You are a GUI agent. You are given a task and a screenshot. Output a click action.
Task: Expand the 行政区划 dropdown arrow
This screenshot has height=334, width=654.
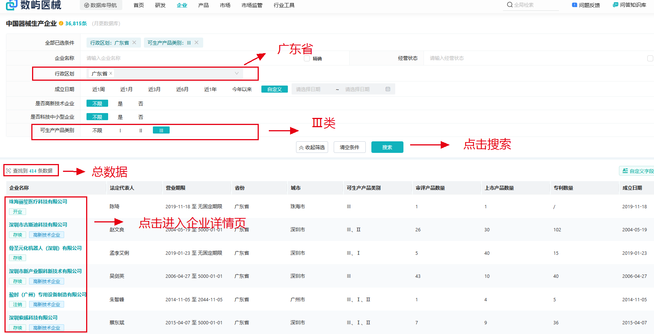coord(236,73)
